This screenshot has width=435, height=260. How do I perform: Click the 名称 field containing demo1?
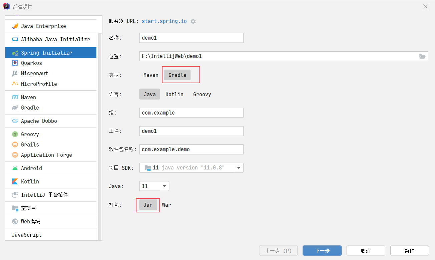(x=191, y=38)
